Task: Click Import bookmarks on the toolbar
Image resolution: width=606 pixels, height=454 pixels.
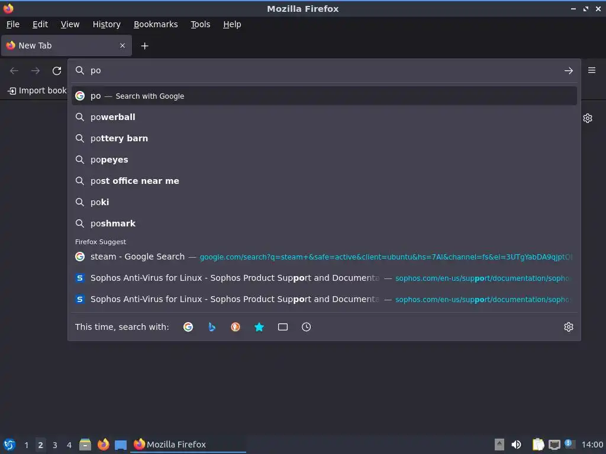Action: click(x=37, y=90)
